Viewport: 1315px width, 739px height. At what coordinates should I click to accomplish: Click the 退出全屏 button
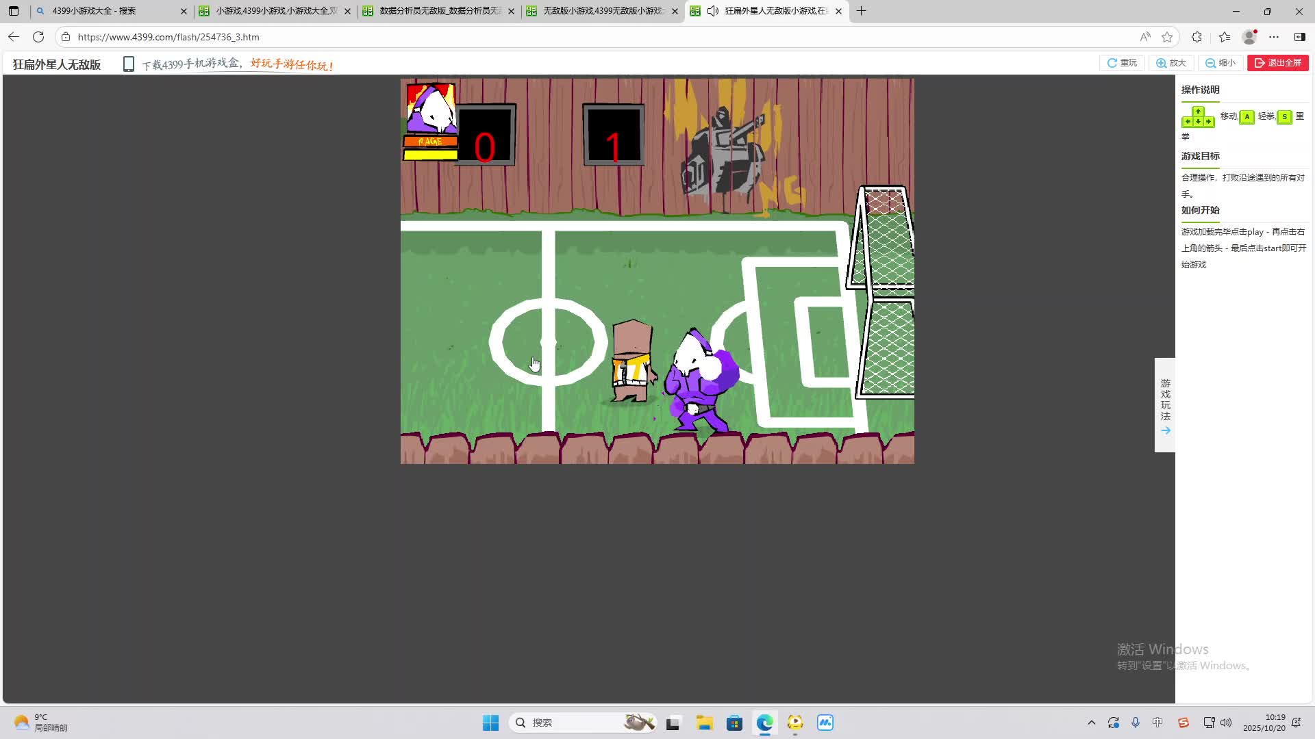(x=1277, y=63)
